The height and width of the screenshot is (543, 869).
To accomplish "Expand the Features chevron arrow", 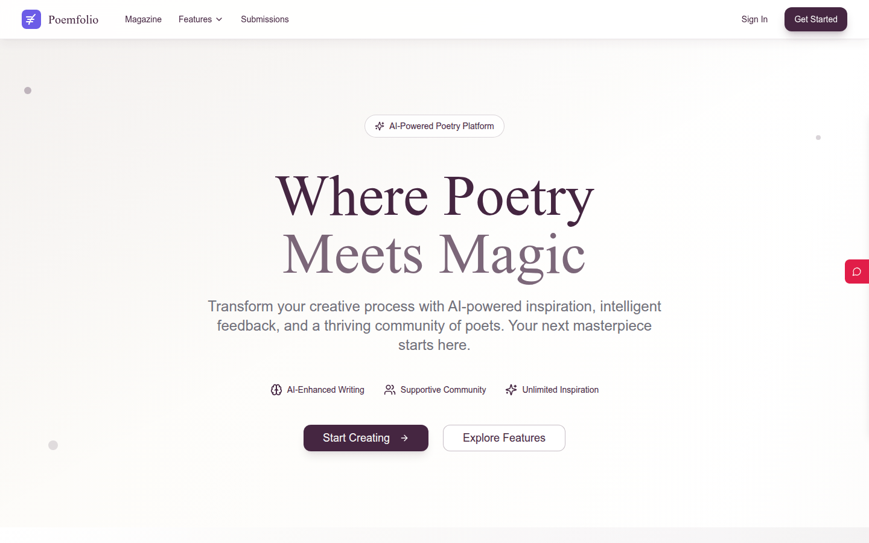I will point(219,19).
